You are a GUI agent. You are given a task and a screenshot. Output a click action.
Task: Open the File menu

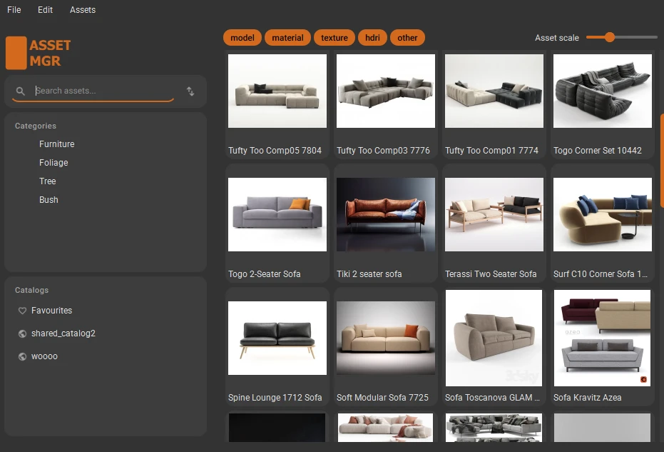(14, 10)
